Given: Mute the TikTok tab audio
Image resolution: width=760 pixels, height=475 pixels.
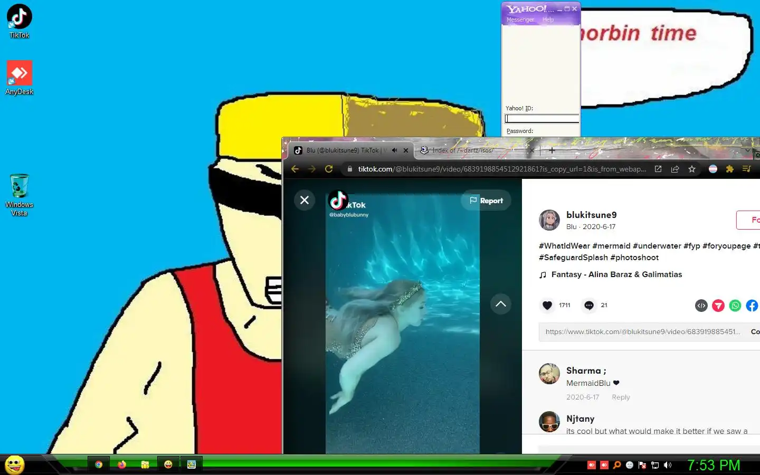Looking at the screenshot, I should [x=394, y=150].
